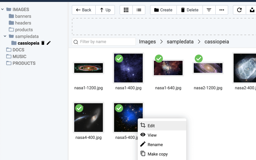Delete the cassiopeia folder via trash icon
Screen dimensions: 256x160
point(43,43)
